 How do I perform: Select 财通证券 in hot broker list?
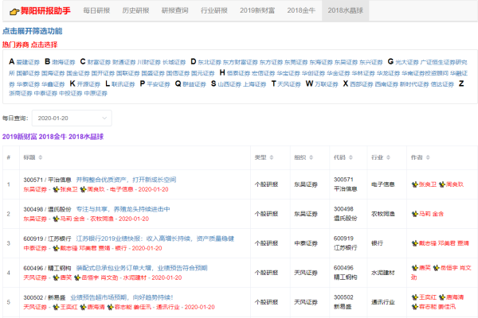[x=124, y=62]
